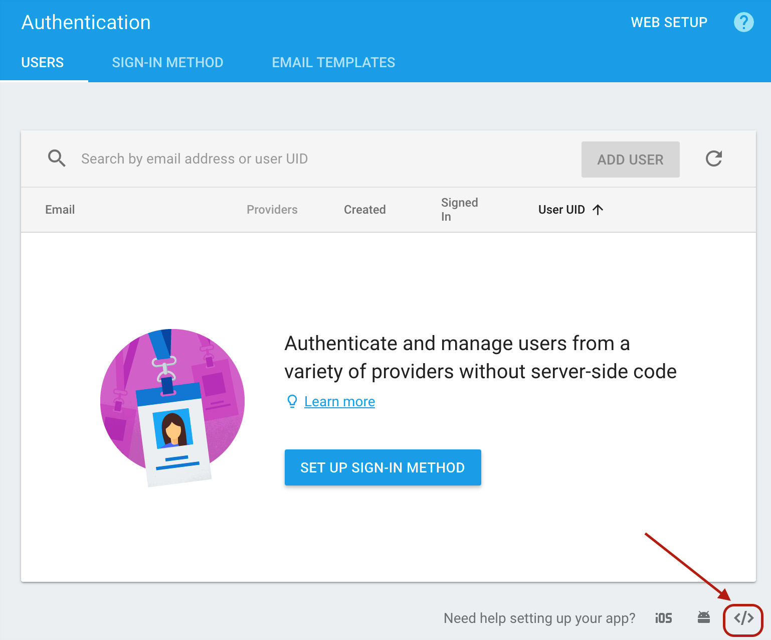
Task: Click the Created column header
Action: point(364,210)
